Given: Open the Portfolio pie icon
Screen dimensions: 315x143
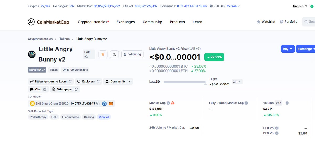Looking at the screenshot, I should click(281, 22).
